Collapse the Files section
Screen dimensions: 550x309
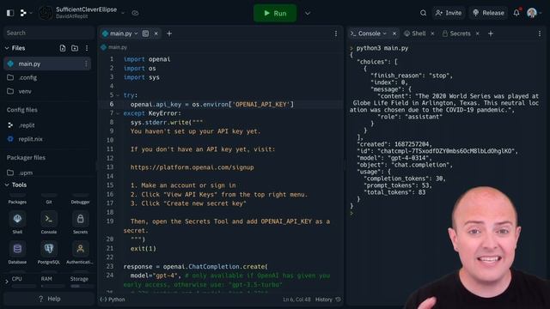click(7, 48)
